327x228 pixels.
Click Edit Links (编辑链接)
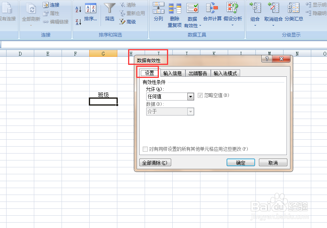(56, 21)
